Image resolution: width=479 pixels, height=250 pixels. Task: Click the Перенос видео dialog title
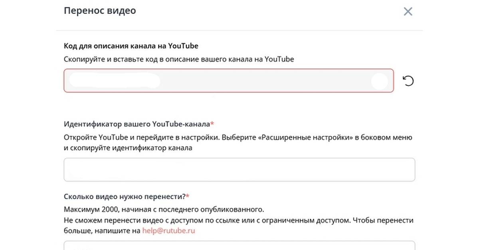click(100, 11)
